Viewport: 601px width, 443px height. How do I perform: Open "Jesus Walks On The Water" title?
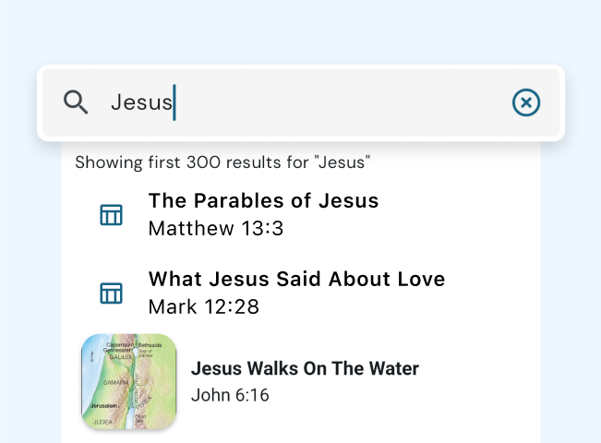305,368
